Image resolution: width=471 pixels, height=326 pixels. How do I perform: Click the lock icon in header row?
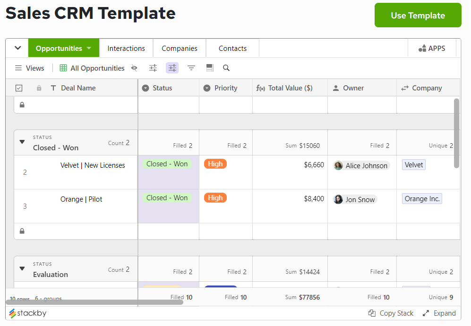pyautogui.click(x=39, y=88)
